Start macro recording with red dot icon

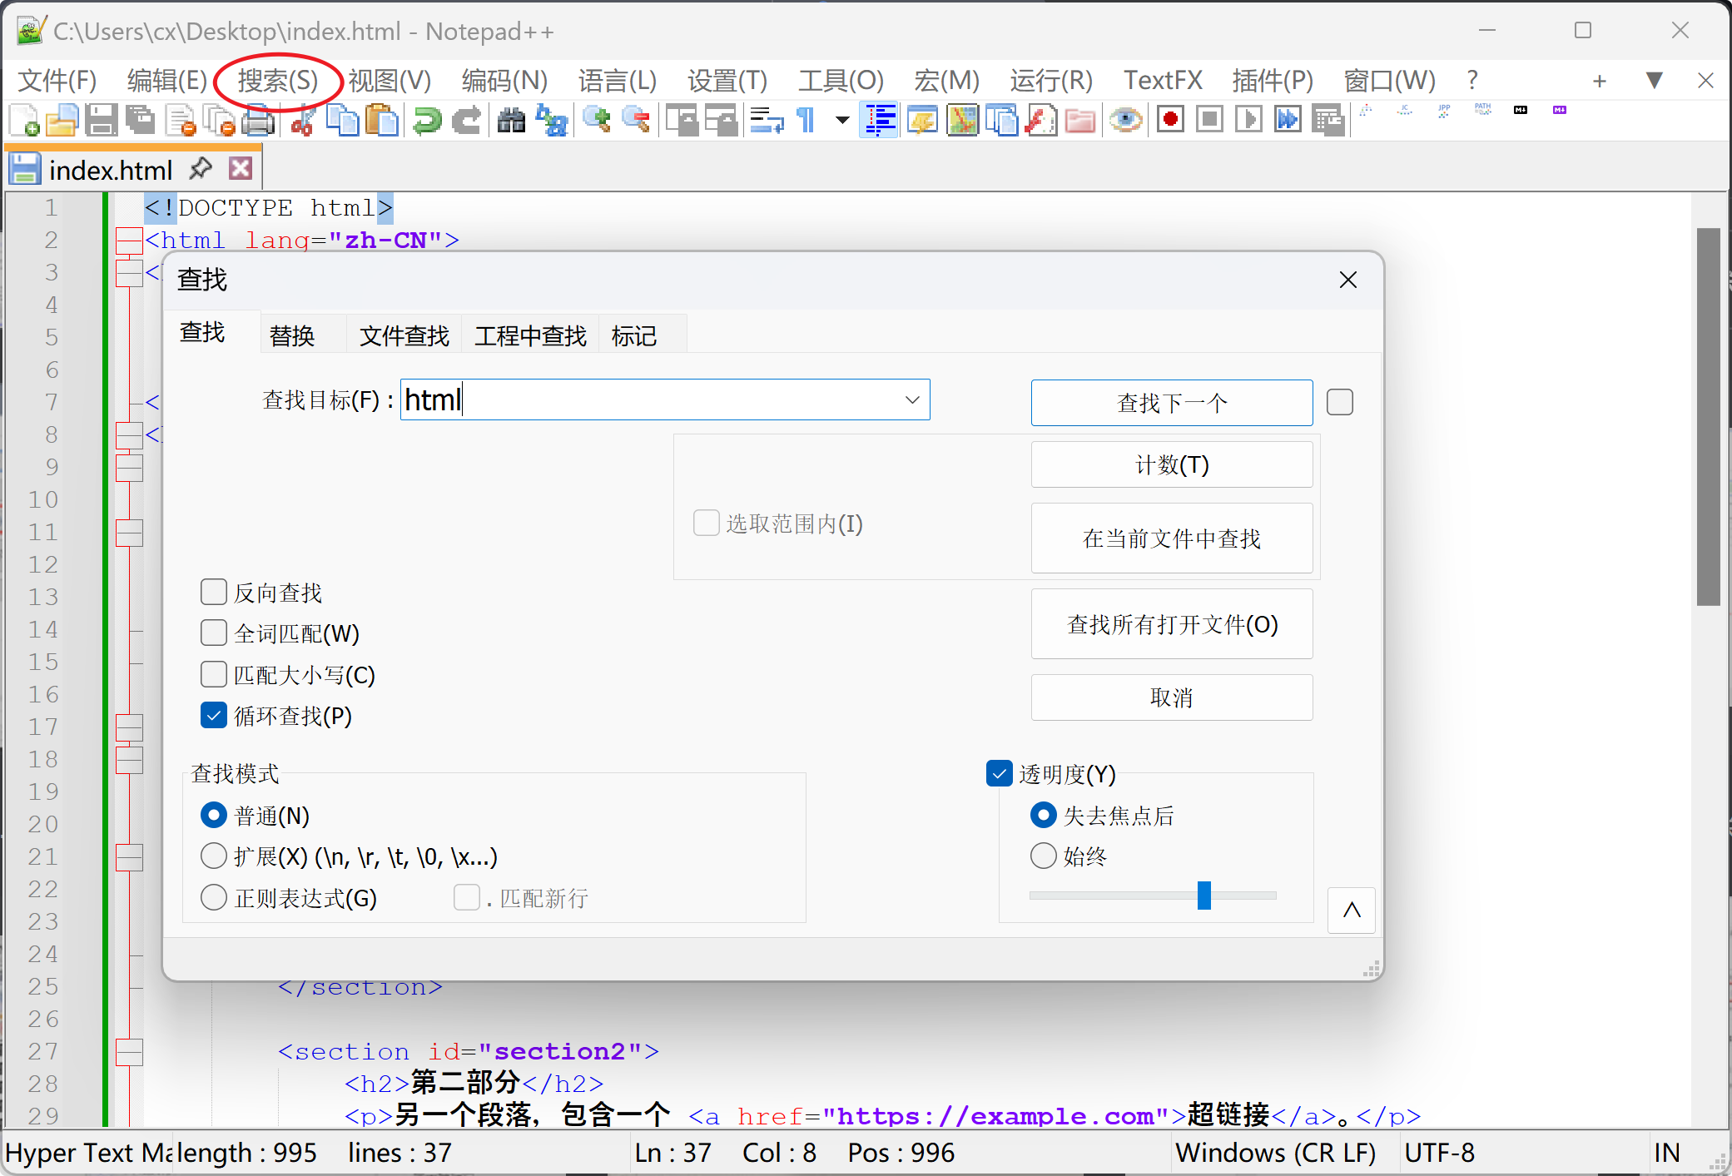pos(1170,120)
